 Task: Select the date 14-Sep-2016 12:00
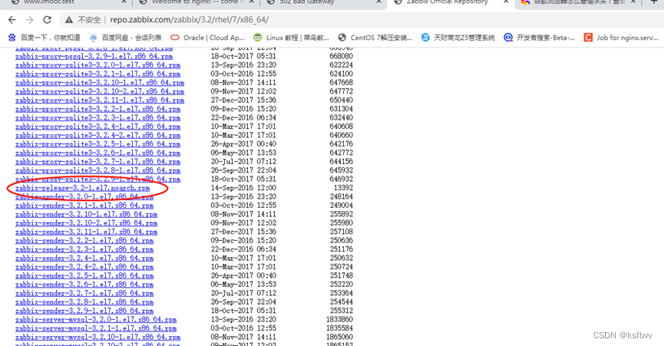tap(243, 188)
